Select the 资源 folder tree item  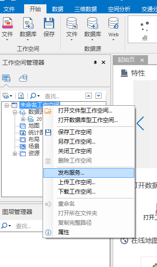click(34, 153)
